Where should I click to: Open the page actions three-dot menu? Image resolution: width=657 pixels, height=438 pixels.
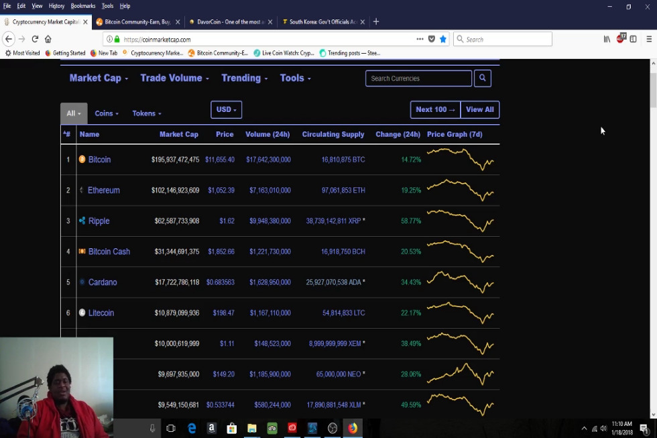(420, 39)
